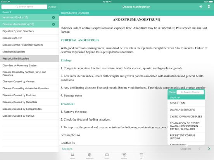Click the Search Books field

tap(24, 7)
